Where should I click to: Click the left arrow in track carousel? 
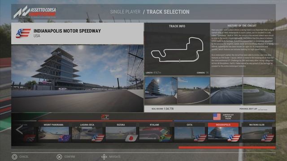pyautogui.click(x=19, y=130)
